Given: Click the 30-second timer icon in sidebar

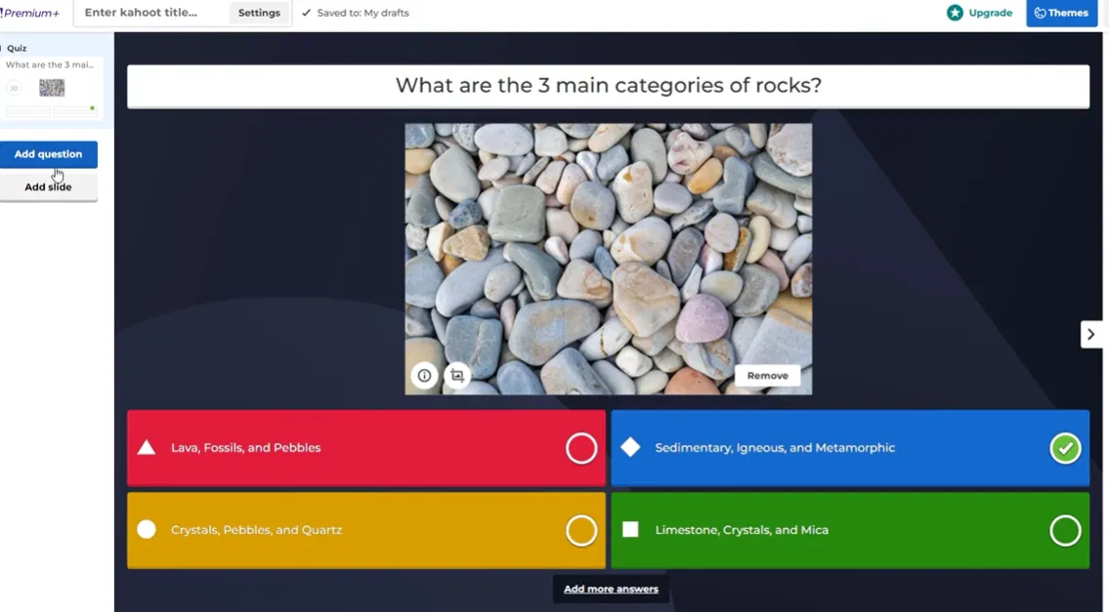Looking at the screenshot, I should click(14, 88).
